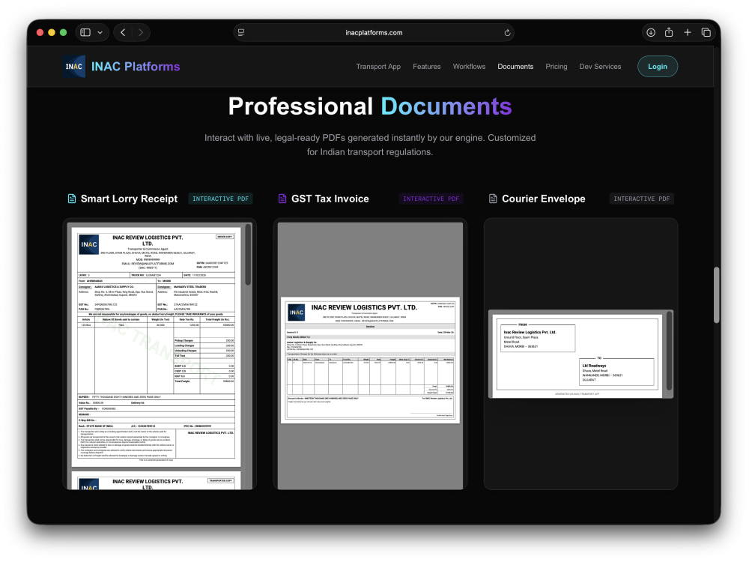Viewport: 749px width, 562px height.
Task: Go to the Features nav item
Action: [427, 67]
